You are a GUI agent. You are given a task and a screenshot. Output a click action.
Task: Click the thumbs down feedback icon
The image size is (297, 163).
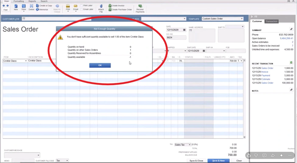point(256,155)
